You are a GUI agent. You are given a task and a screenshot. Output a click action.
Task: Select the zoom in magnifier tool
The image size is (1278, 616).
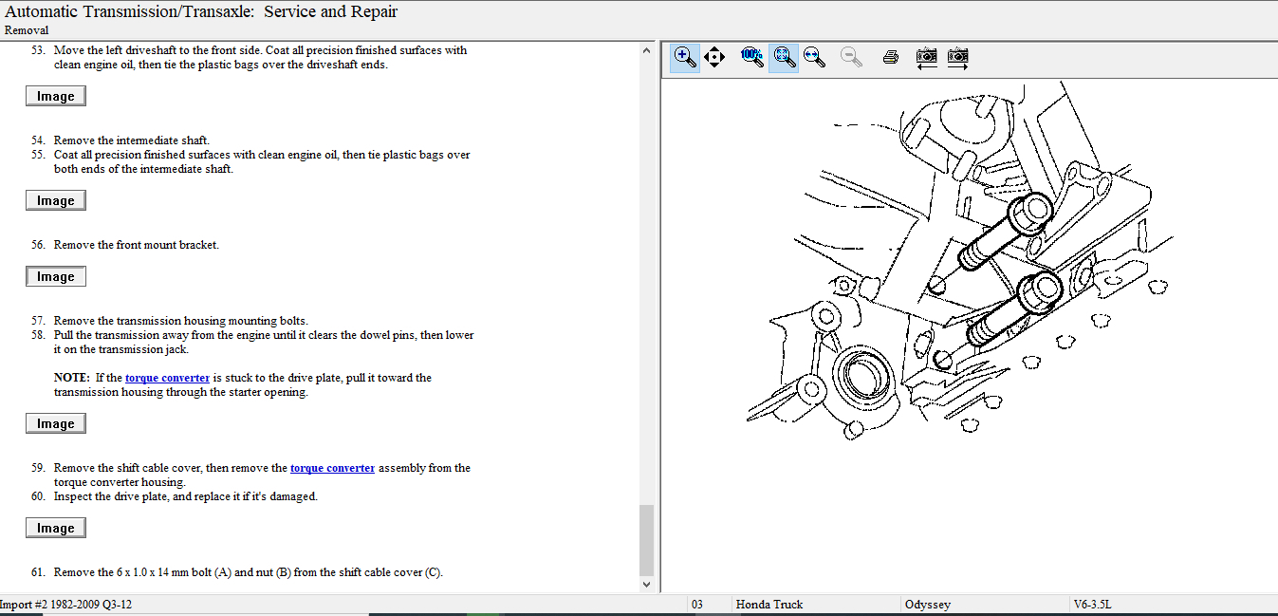click(x=685, y=57)
